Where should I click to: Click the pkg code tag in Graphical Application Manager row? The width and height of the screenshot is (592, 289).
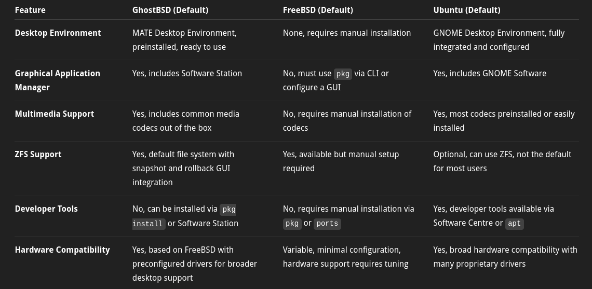pyautogui.click(x=343, y=74)
